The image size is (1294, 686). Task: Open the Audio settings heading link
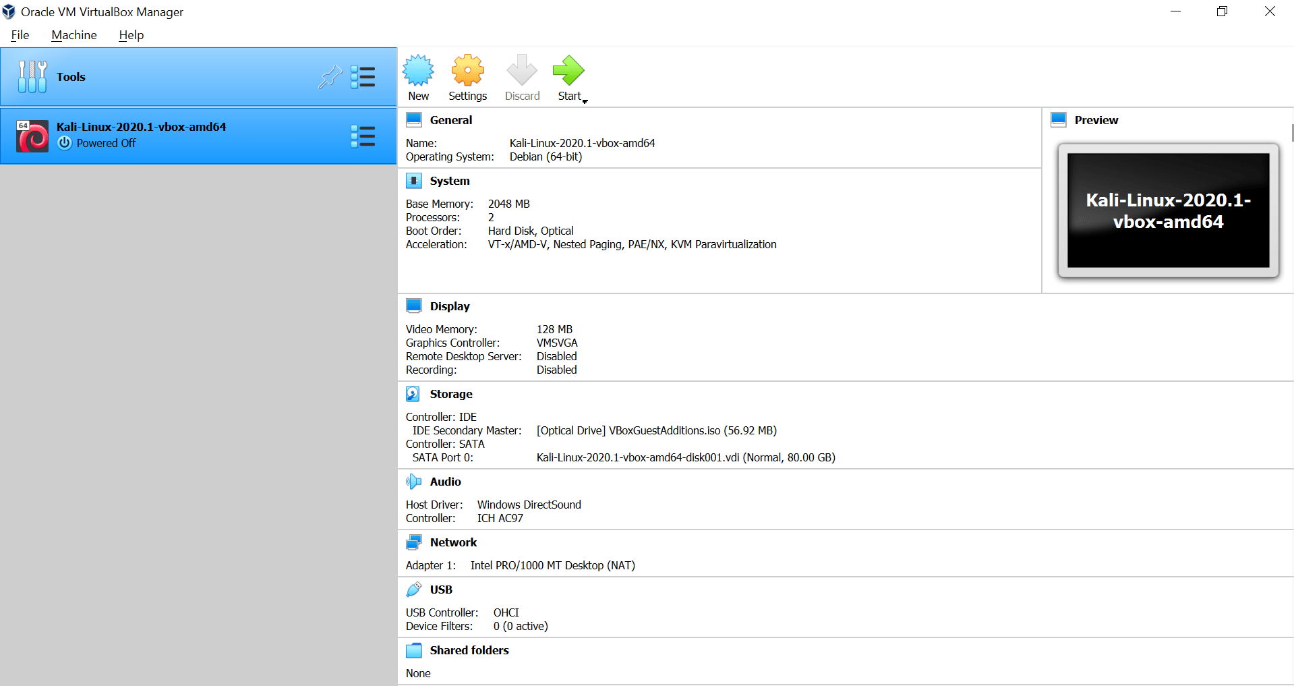(x=446, y=482)
